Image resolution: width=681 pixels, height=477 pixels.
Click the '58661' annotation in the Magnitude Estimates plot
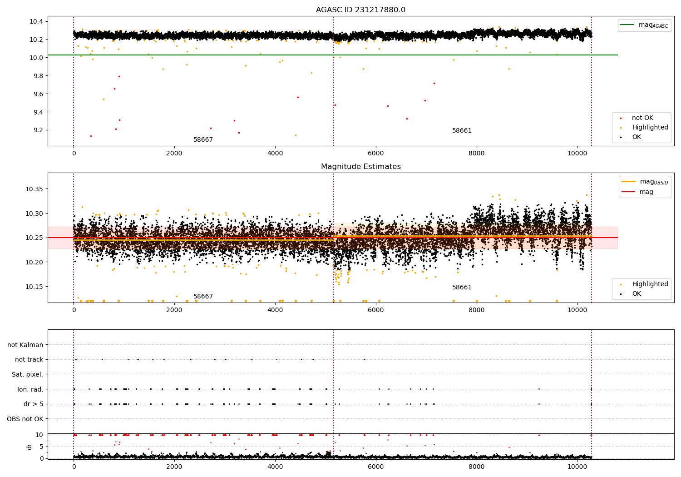click(x=462, y=288)
